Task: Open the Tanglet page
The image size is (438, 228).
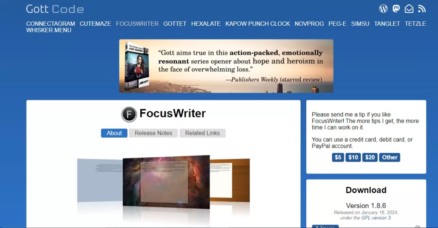Action: pyautogui.click(x=387, y=24)
